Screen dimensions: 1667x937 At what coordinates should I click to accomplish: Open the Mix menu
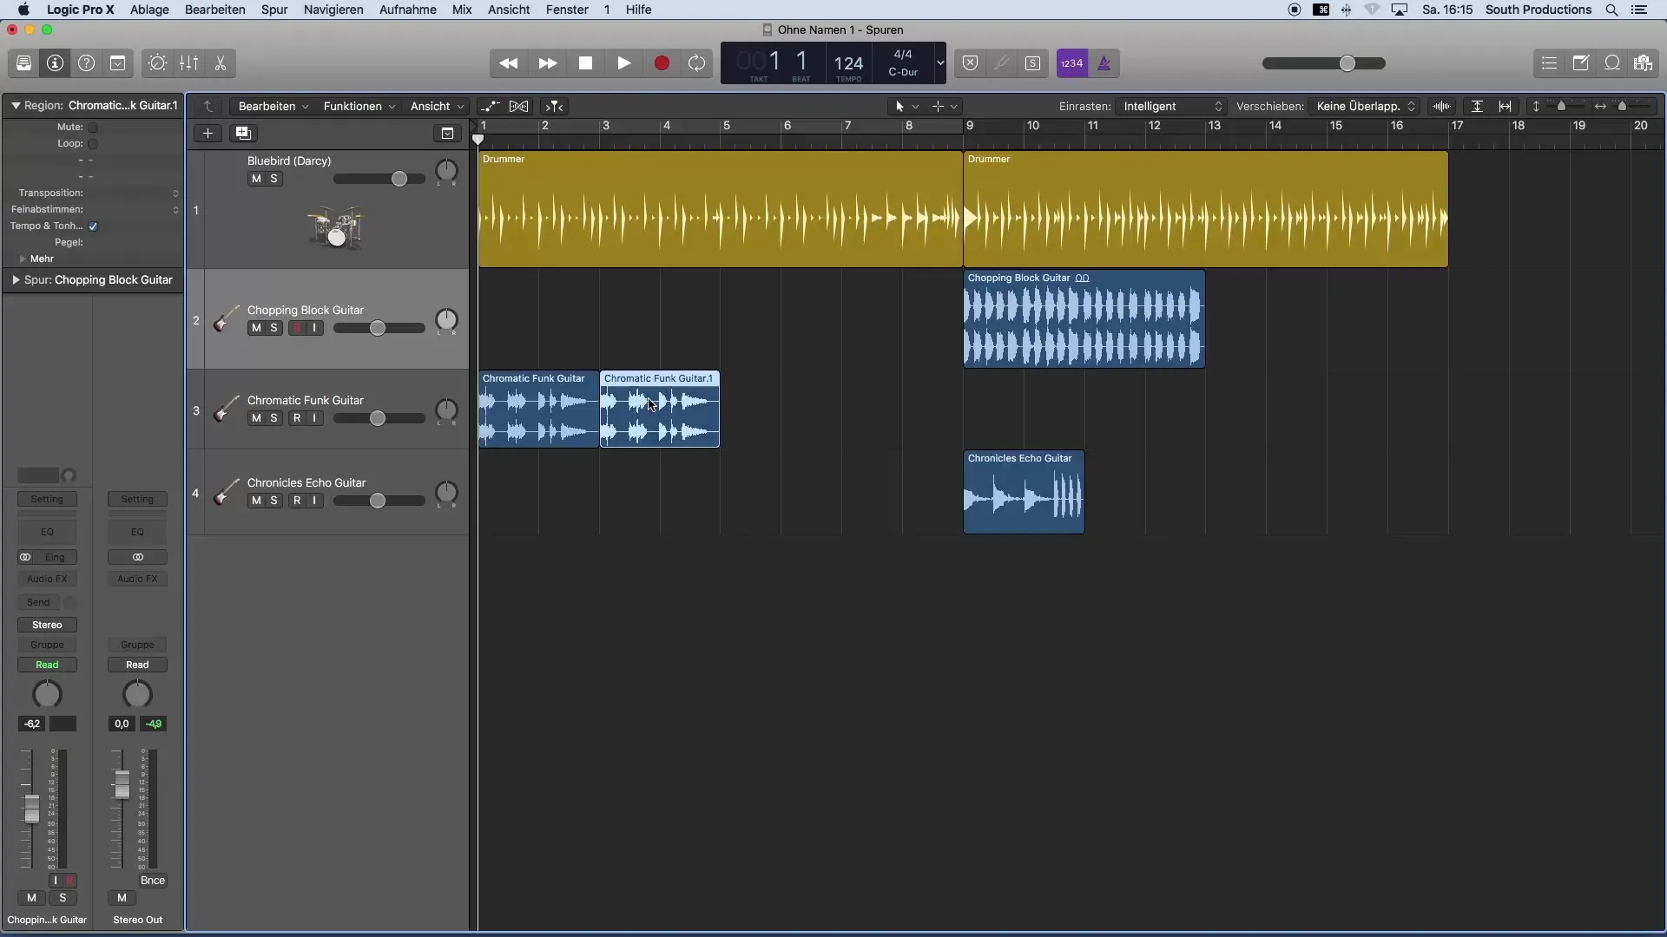click(462, 10)
